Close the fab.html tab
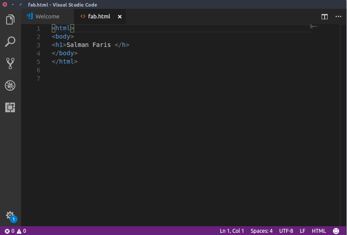This screenshot has width=347, height=235. tap(120, 17)
